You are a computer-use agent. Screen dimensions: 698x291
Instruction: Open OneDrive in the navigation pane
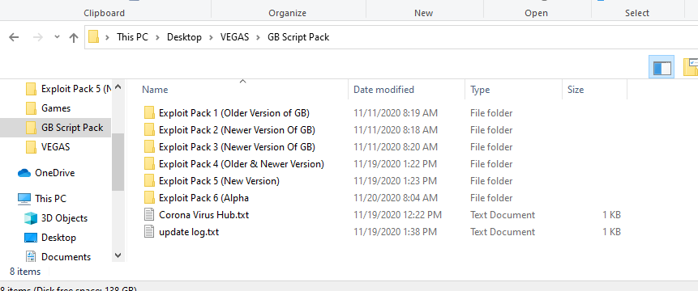pyautogui.click(x=55, y=173)
